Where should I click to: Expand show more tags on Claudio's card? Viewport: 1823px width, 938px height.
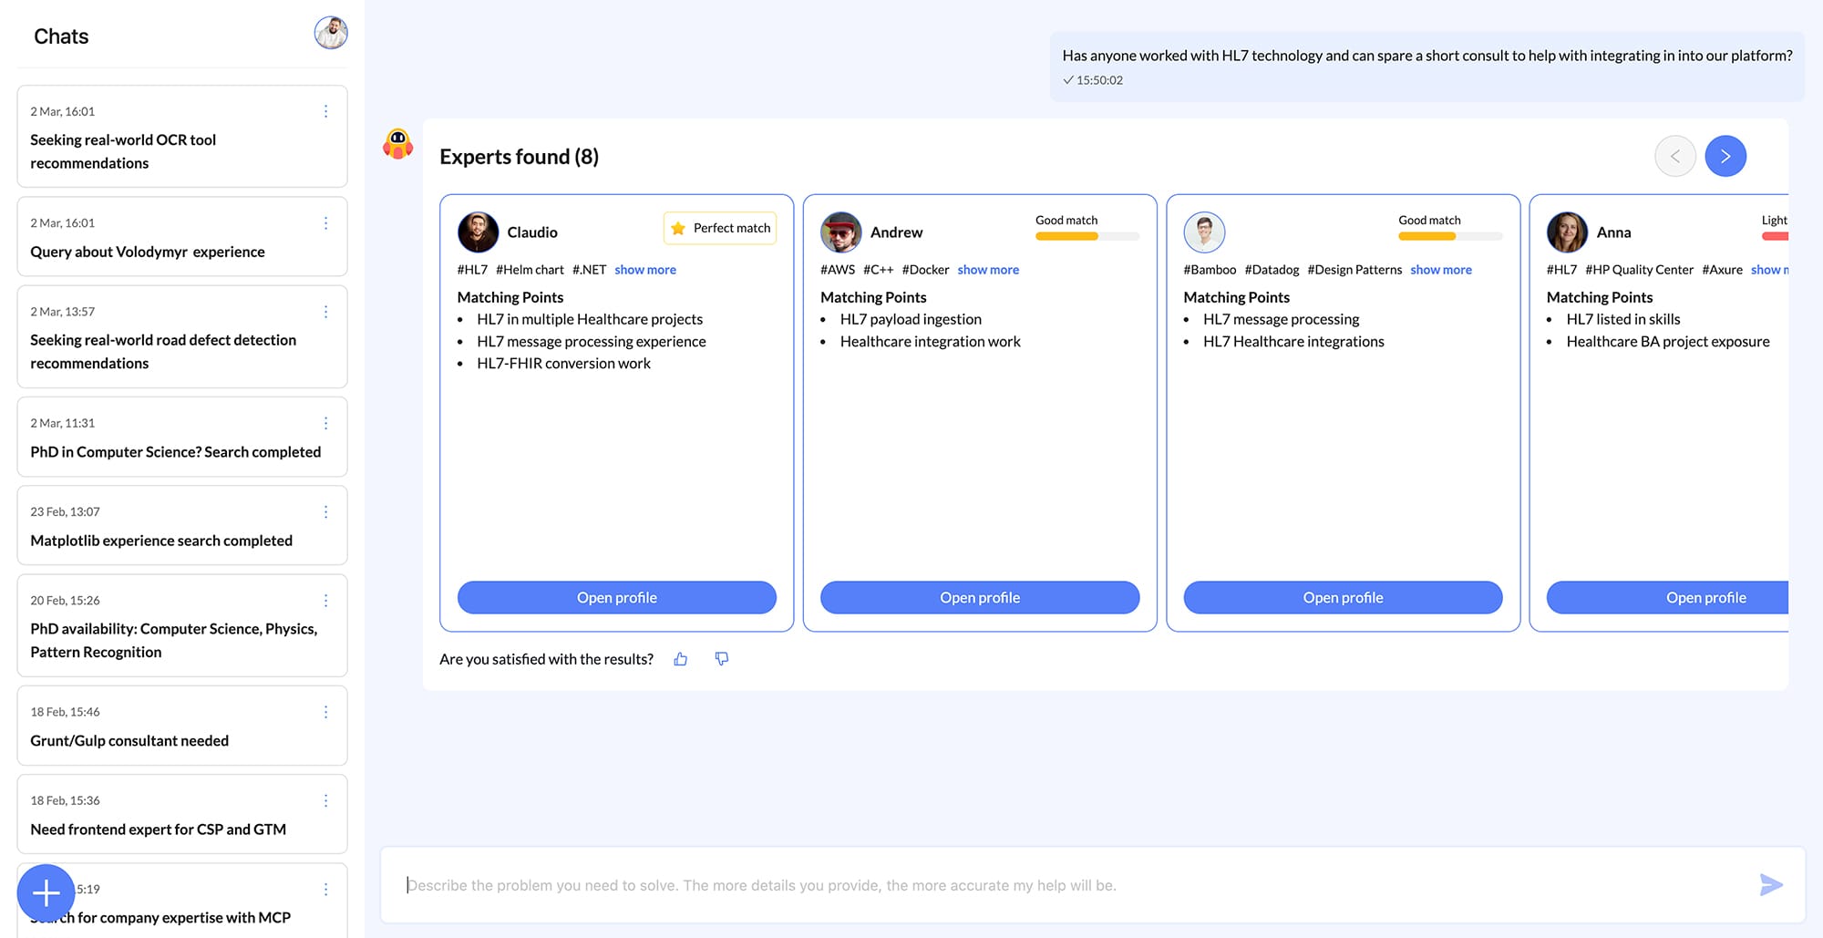click(x=644, y=269)
